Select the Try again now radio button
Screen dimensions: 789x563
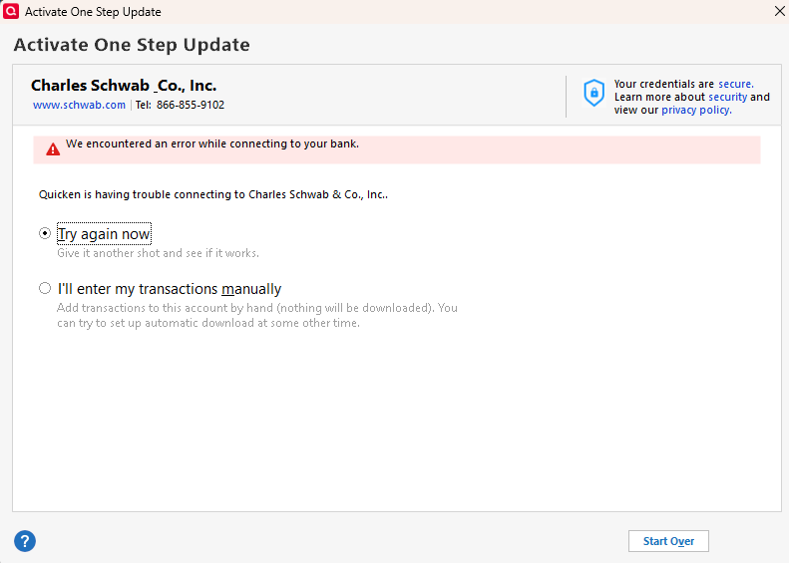[x=45, y=233]
